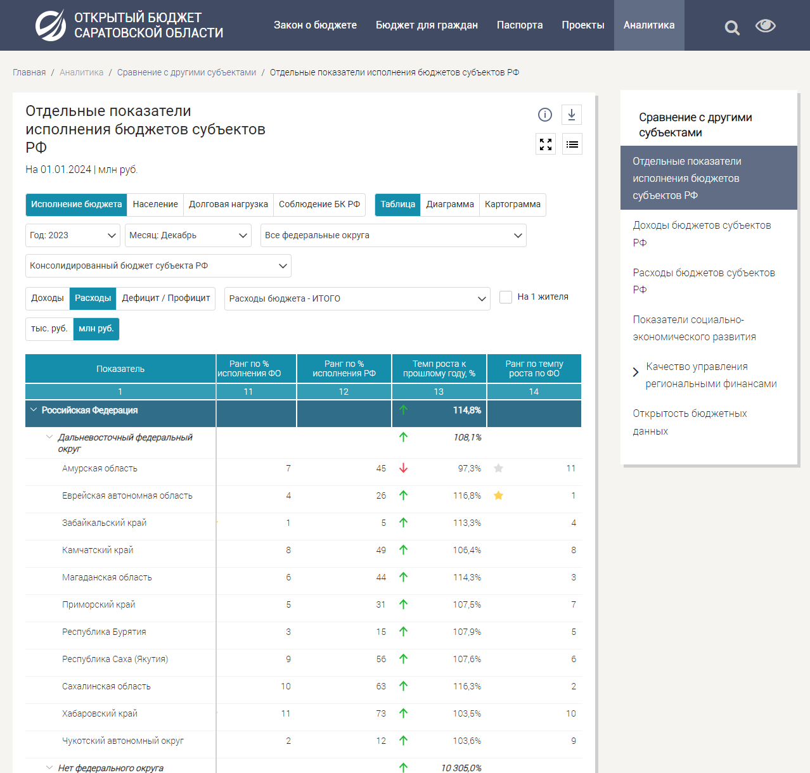
Task: Open the info icon next to title
Action: pos(545,115)
